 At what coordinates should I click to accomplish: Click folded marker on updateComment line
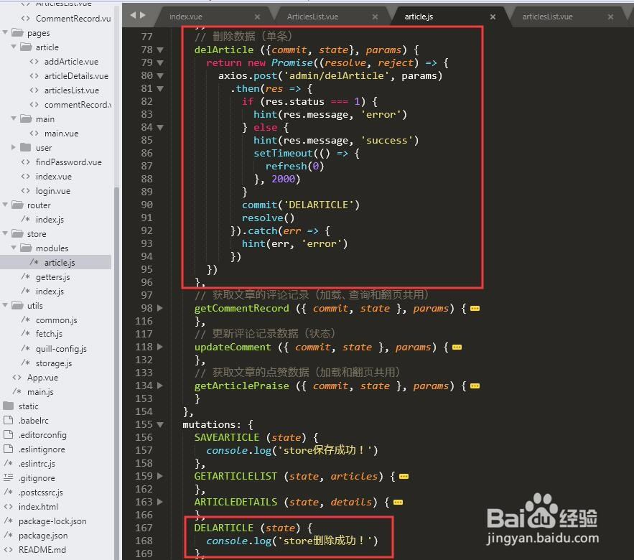pos(457,347)
